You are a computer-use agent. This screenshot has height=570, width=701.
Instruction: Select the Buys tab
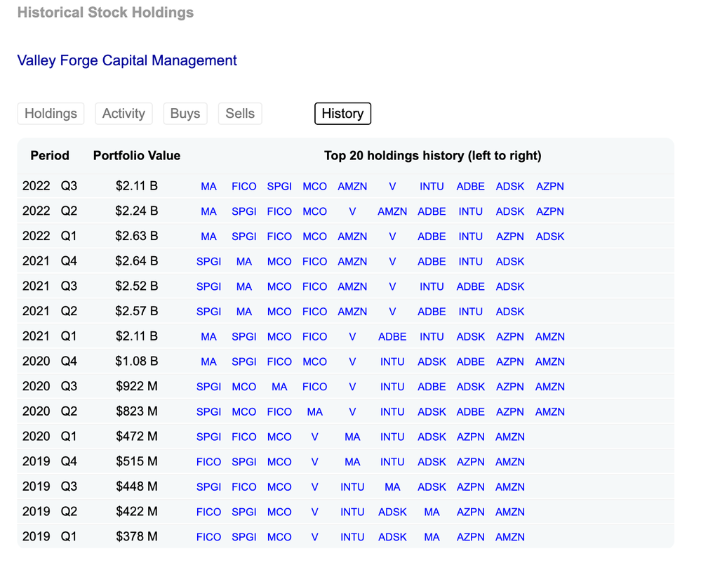coord(185,114)
